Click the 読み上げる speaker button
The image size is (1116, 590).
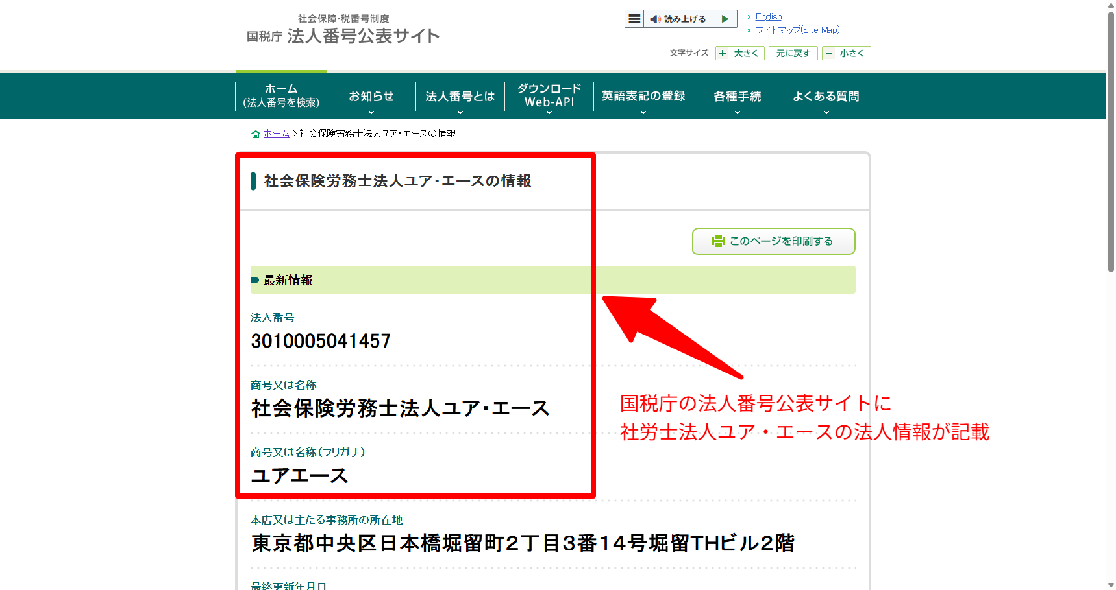tap(678, 19)
